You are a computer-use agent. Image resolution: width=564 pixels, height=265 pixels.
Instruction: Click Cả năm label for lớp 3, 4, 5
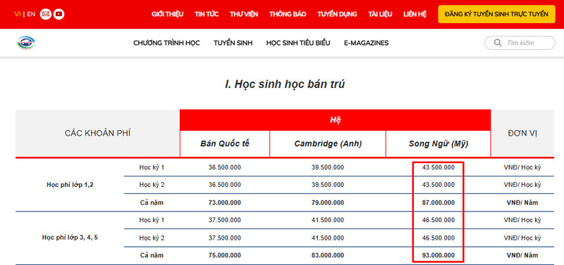tap(152, 255)
